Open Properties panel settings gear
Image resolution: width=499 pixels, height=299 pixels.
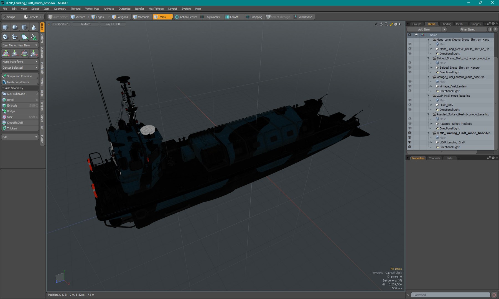(493, 158)
